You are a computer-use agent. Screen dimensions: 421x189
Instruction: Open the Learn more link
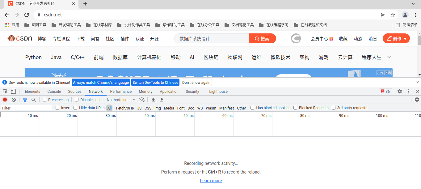[x=211, y=181]
